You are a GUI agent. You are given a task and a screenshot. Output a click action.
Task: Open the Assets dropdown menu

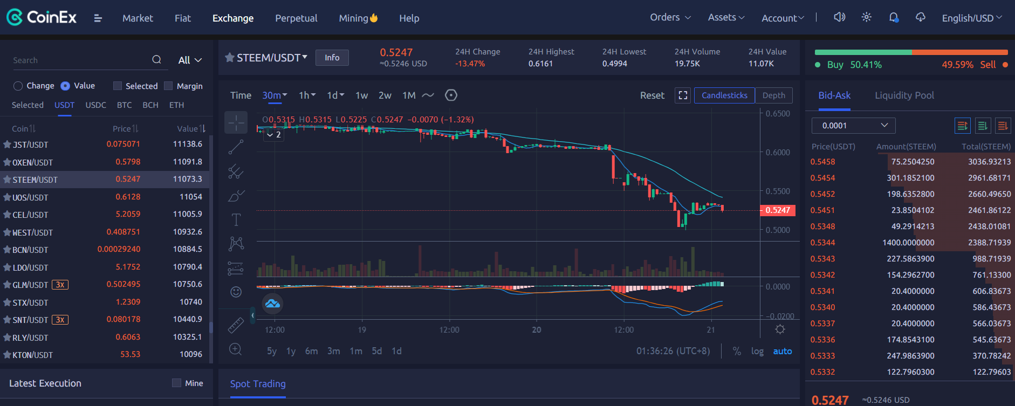[726, 17]
